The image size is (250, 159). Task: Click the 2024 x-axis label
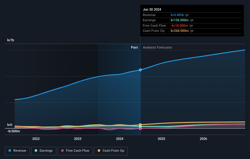coord(120,139)
